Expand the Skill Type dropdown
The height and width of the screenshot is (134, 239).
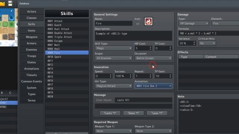pyautogui.click(x=114, y=48)
